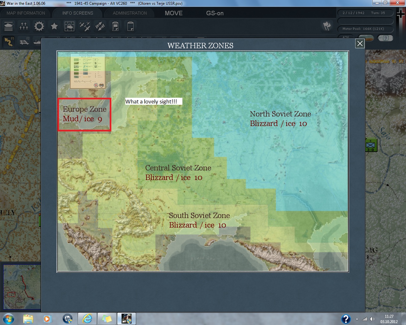Click the Motor Pool status field
The height and width of the screenshot is (325, 406).
(365, 29)
